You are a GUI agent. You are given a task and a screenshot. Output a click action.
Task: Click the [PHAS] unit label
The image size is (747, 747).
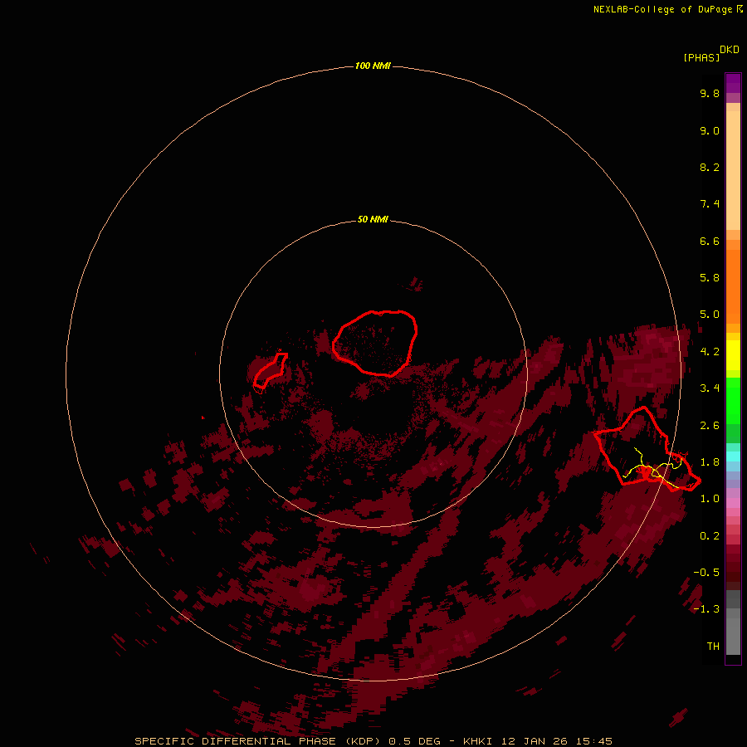click(701, 57)
